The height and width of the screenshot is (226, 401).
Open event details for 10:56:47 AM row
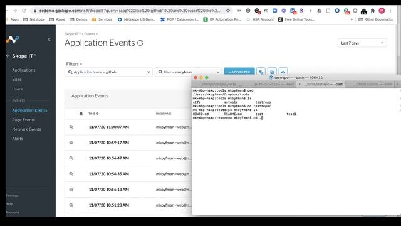[x=71, y=158]
